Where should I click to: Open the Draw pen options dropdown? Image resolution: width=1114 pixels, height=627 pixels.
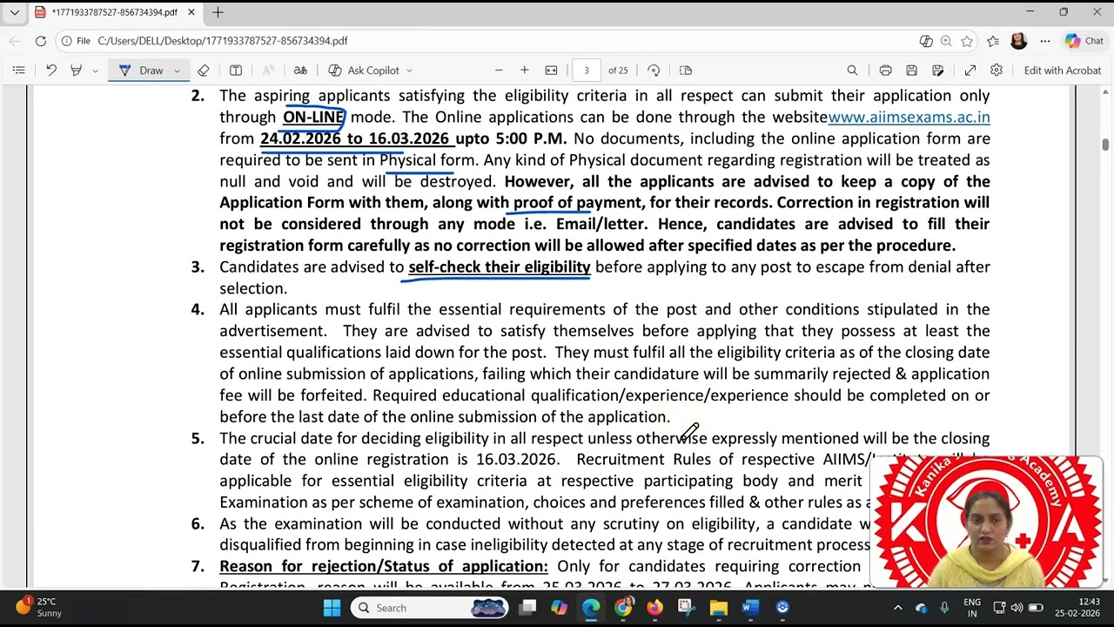177,71
